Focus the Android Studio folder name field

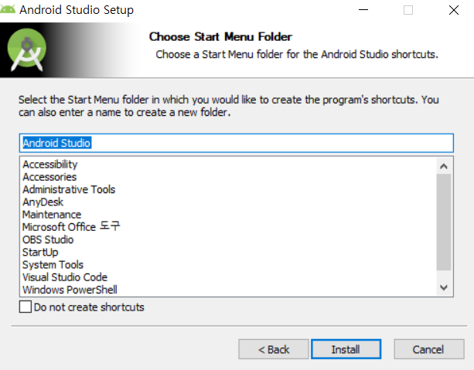point(237,143)
